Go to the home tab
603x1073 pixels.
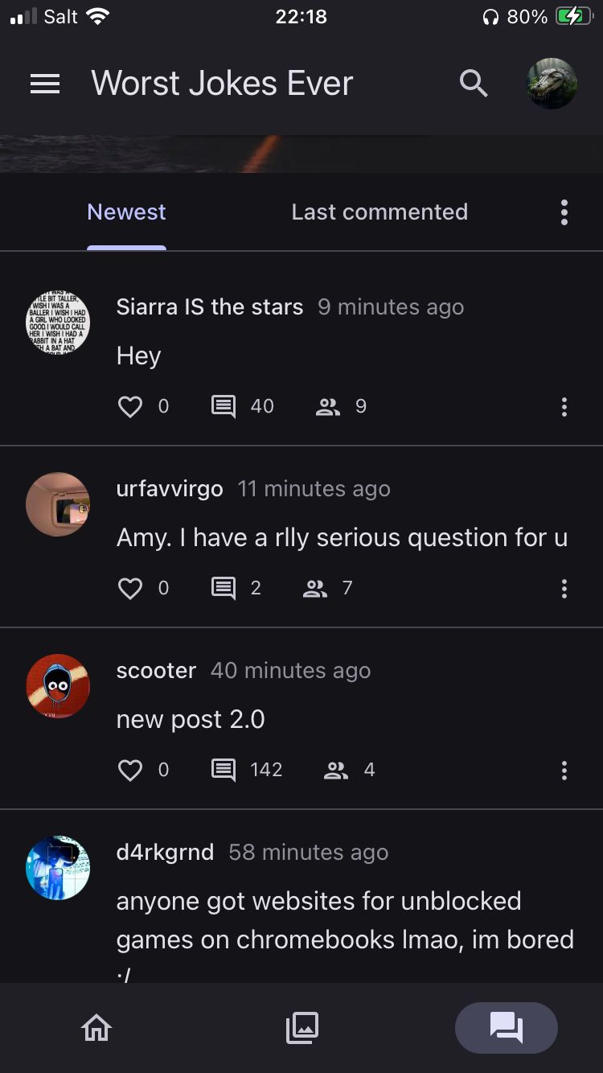pyautogui.click(x=96, y=1027)
